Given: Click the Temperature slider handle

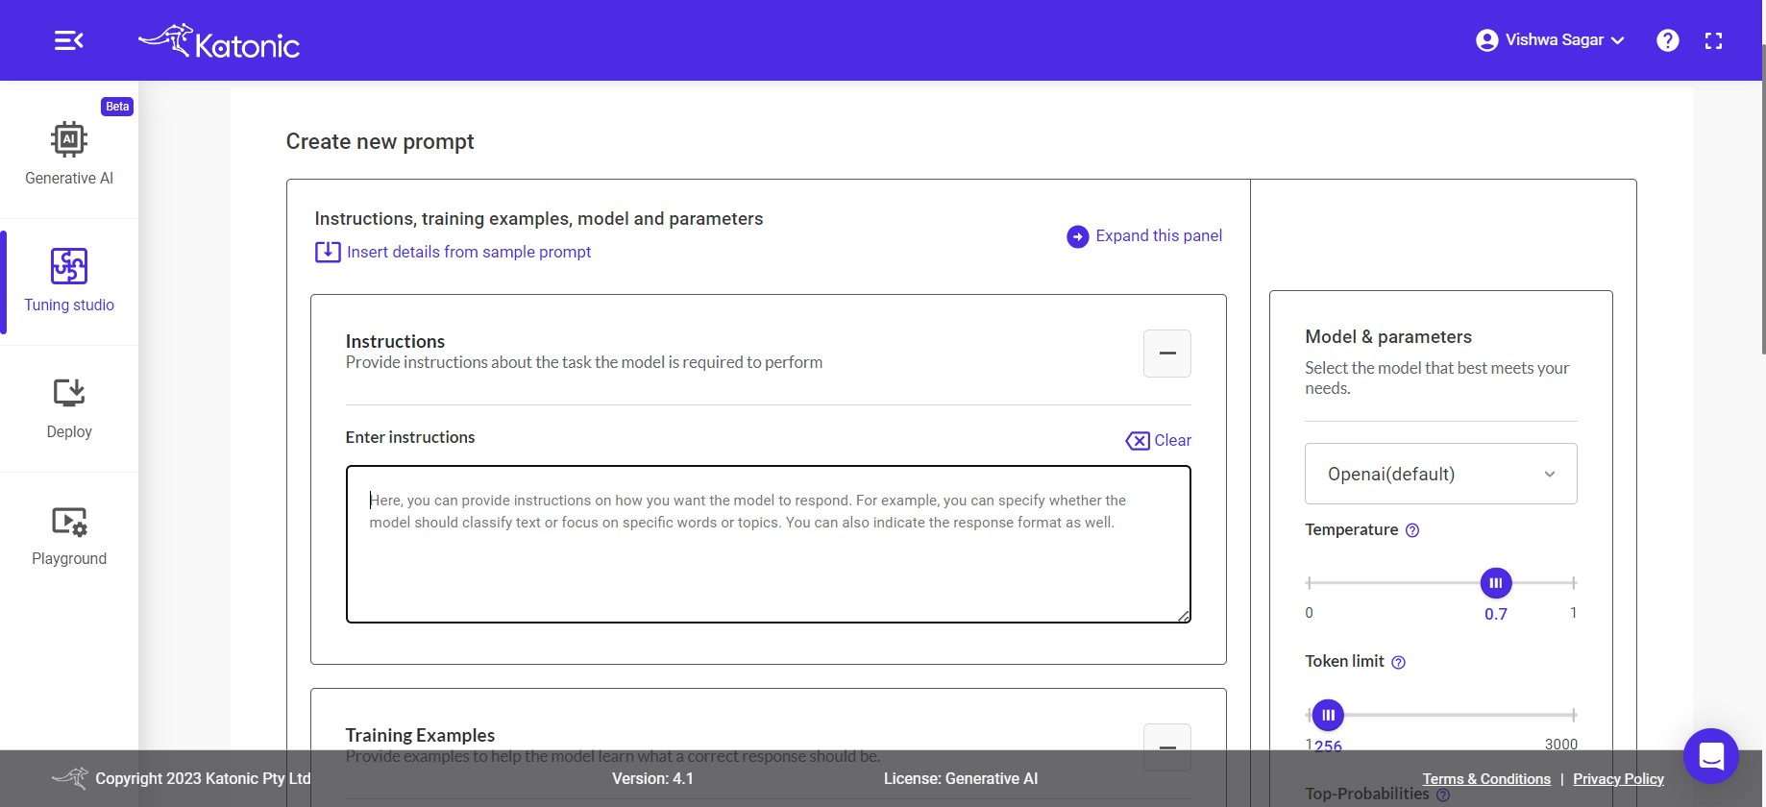Looking at the screenshot, I should point(1496,583).
